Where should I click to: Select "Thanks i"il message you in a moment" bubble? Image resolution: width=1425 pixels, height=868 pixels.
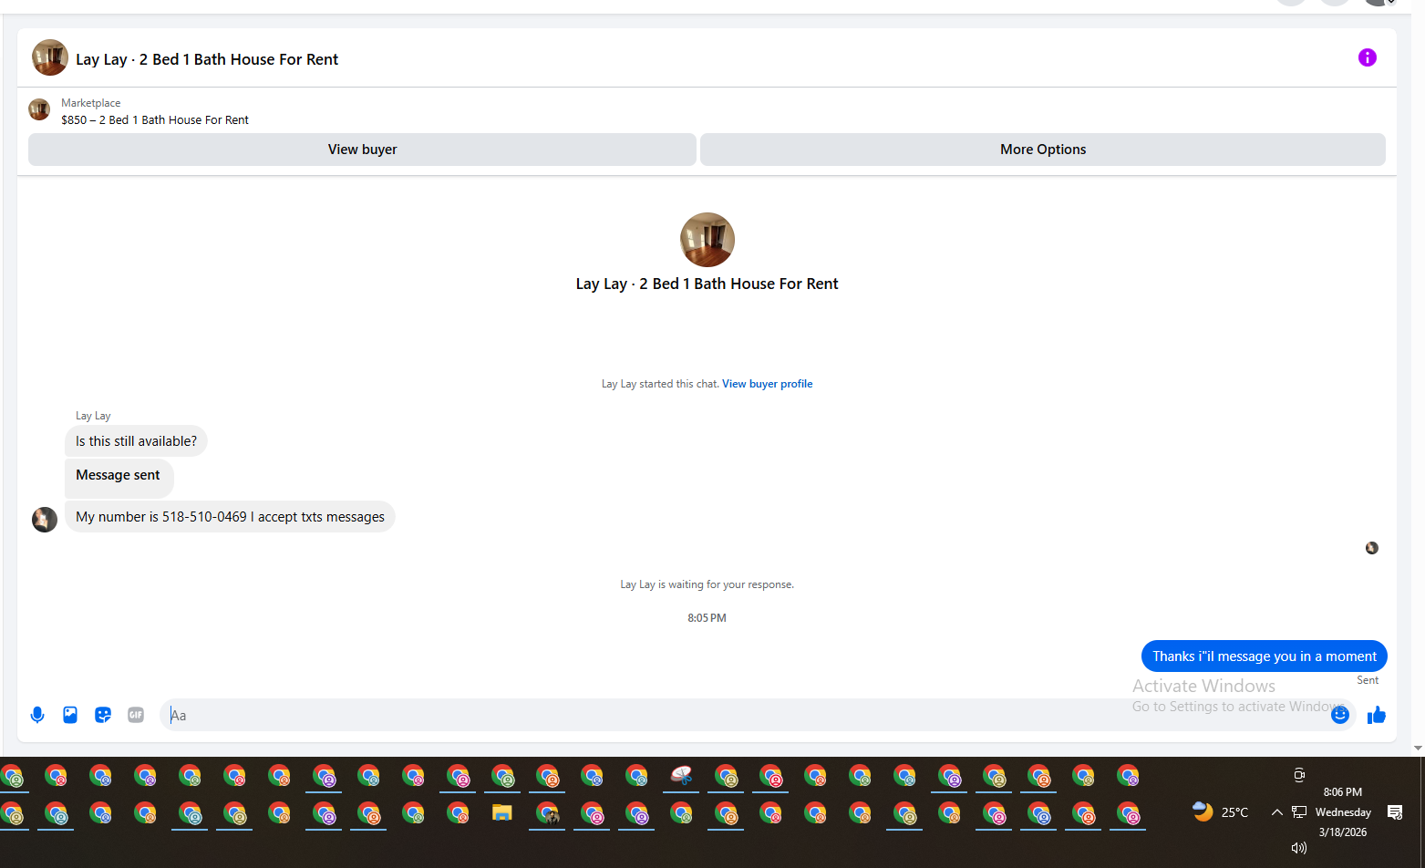click(x=1264, y=656)
